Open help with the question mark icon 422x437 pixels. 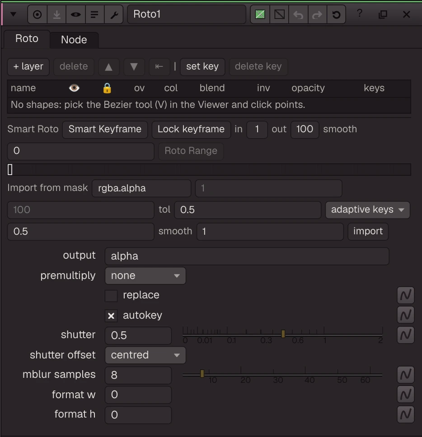(x=360, y=14)
